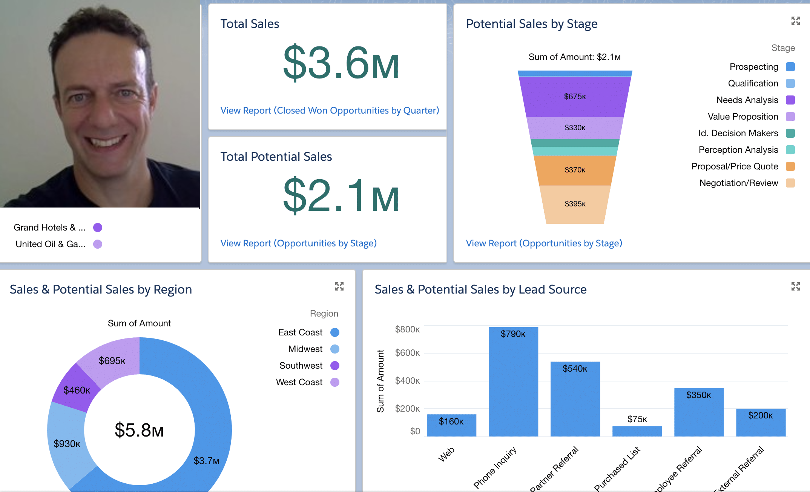
Task: Click the 'West Coast' legend label
Action: coord(299,382)
